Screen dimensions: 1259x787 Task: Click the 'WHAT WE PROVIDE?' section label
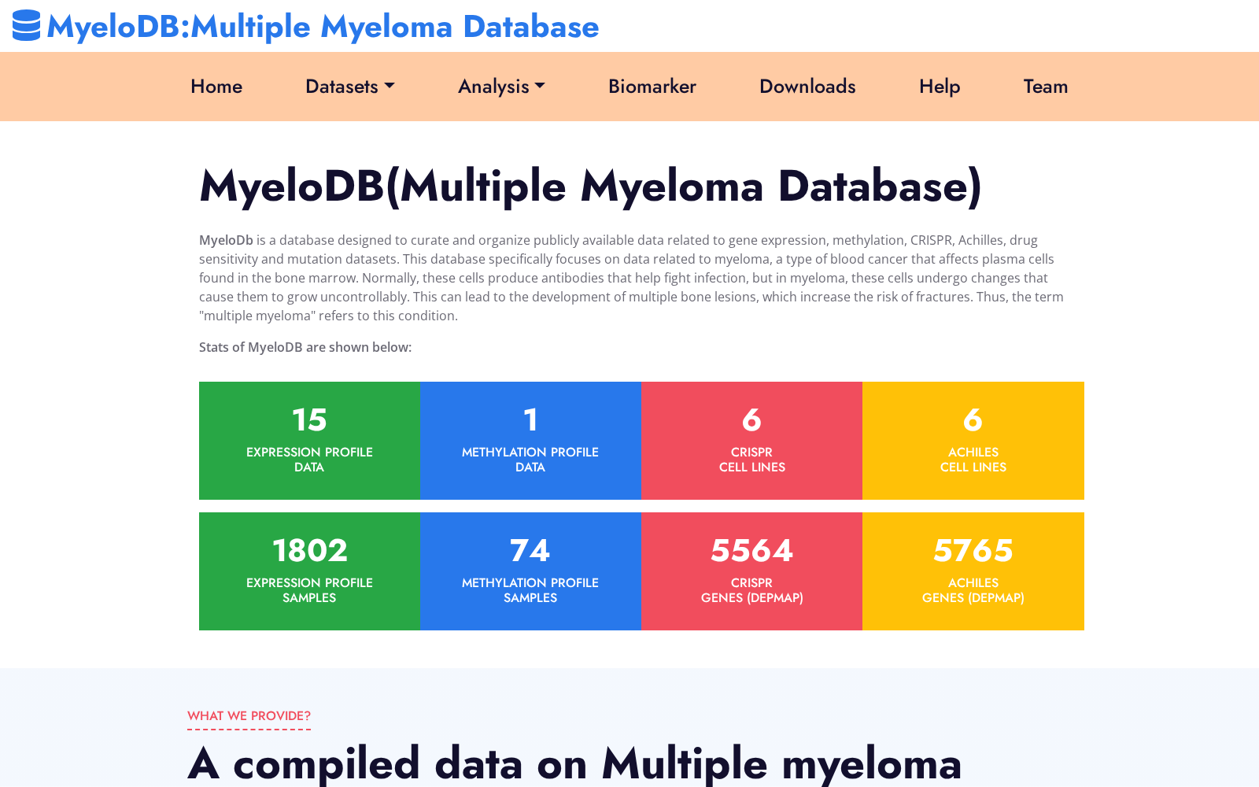[x=249, y=716]
